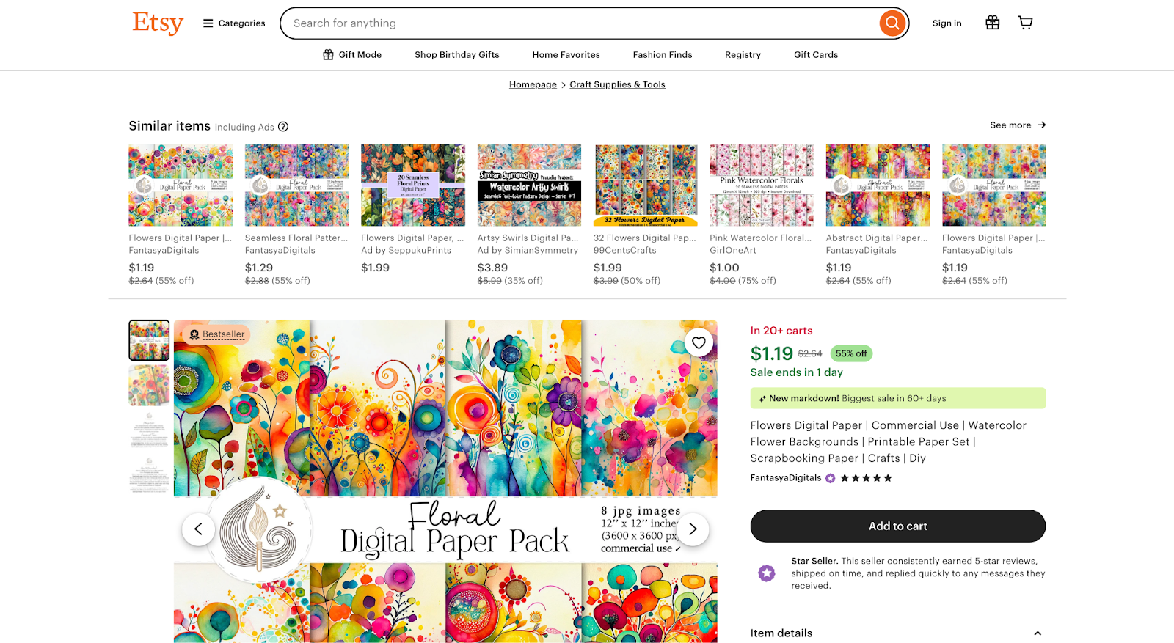This screenshot has width=1174, height=643.
Task: Follow the Craft Supplies & Tools breadcrumb
Action: coord(617,85)
